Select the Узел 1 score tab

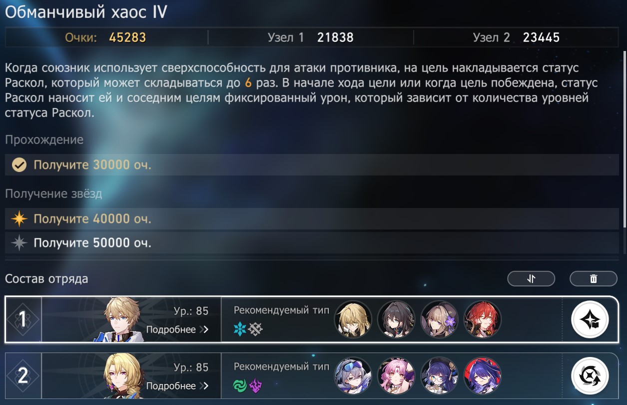[310, 37]
